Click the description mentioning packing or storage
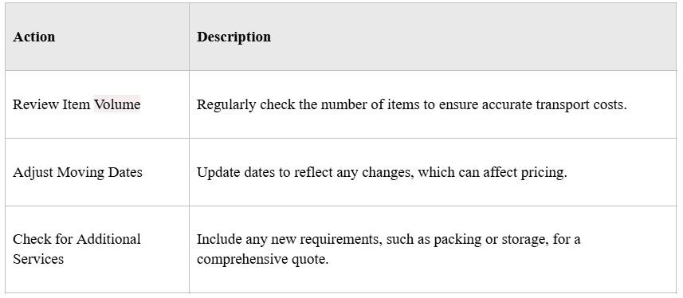The image size is (683, 298). [x=389, y=249]
